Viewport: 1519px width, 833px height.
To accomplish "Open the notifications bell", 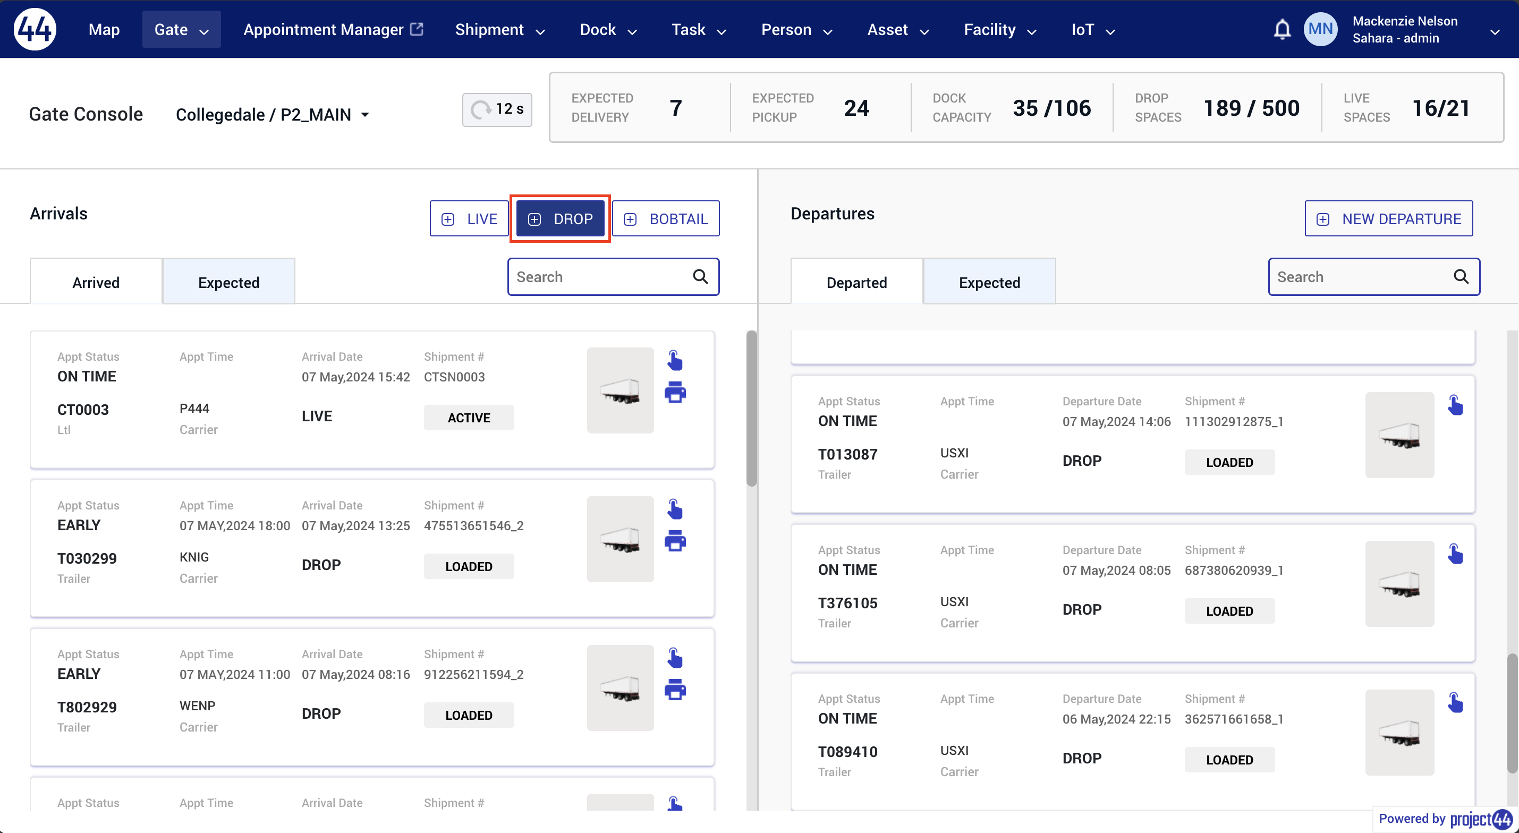I will coord(1282,29).
